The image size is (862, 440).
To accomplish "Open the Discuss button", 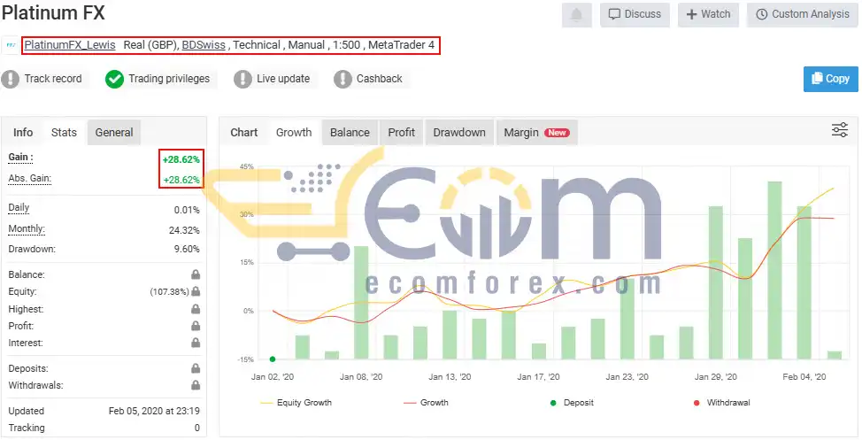I will [635, 15].
